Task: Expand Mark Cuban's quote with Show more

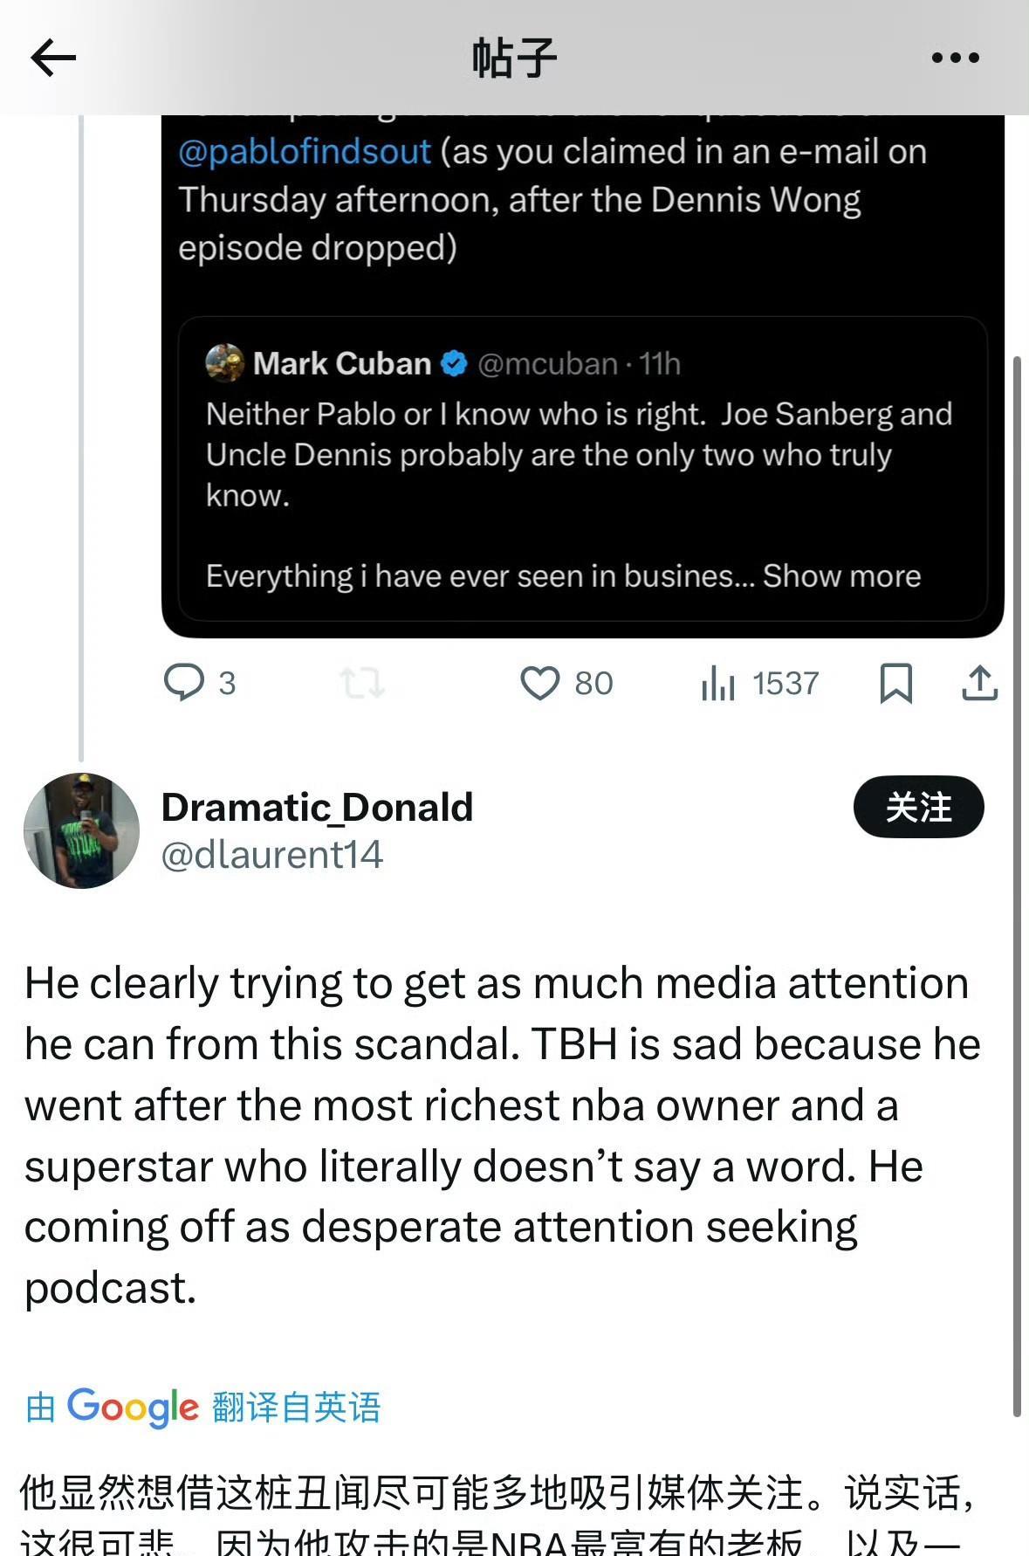Action: coord(841,576)
